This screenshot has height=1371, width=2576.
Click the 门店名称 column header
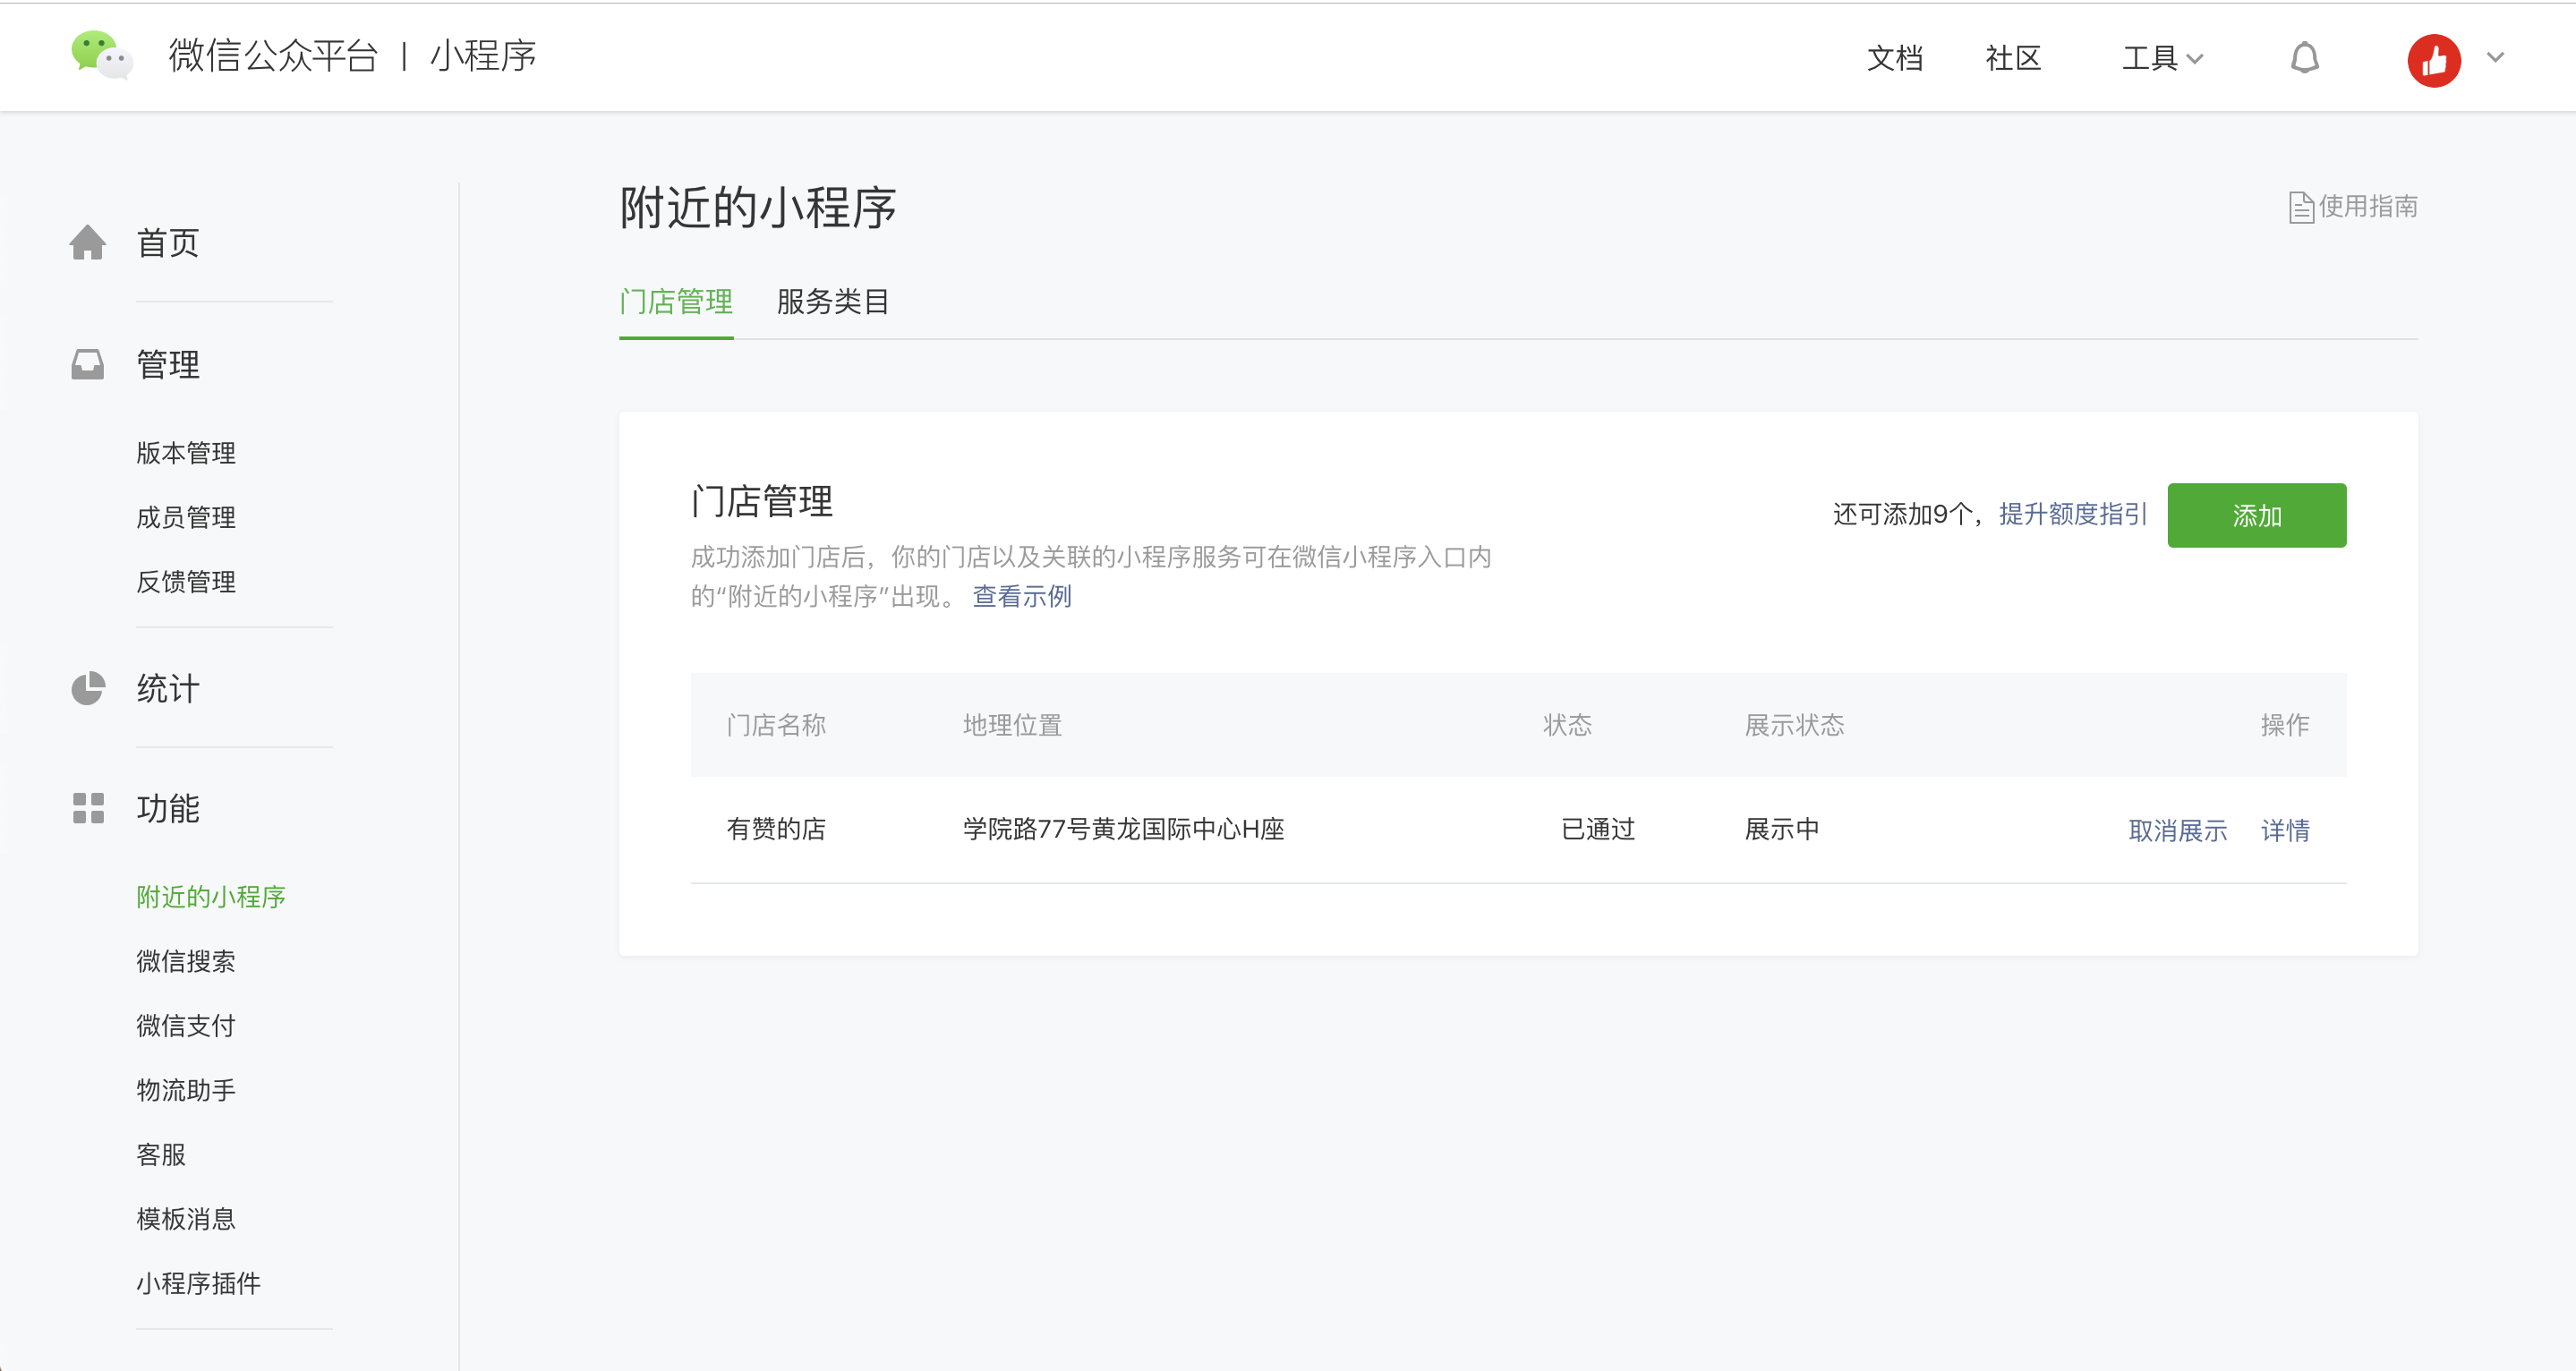pyautogui.click(x=776, y=725)
